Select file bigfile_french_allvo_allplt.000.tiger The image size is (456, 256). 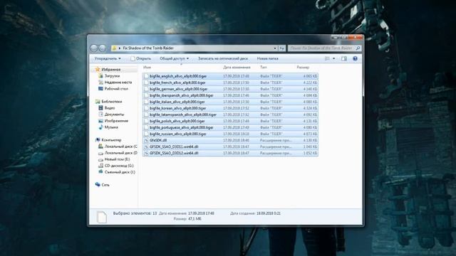230,82
